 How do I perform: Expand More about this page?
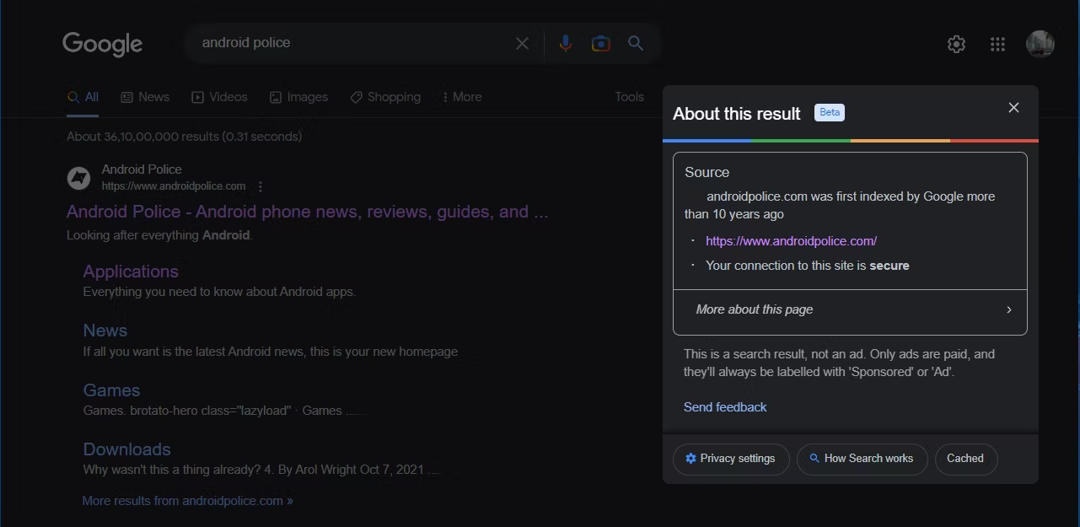click(850, 309)
